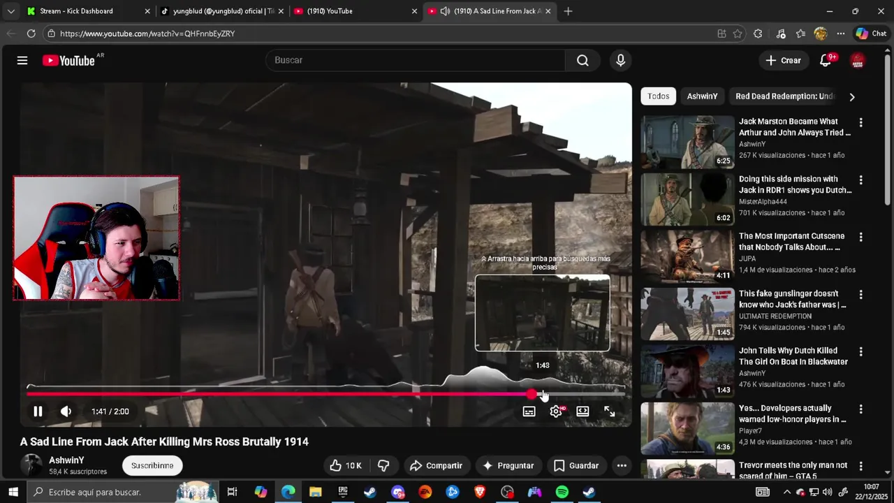
Task: Open the 6:02 Doing this side mission thumbnail
Action: 687,199
